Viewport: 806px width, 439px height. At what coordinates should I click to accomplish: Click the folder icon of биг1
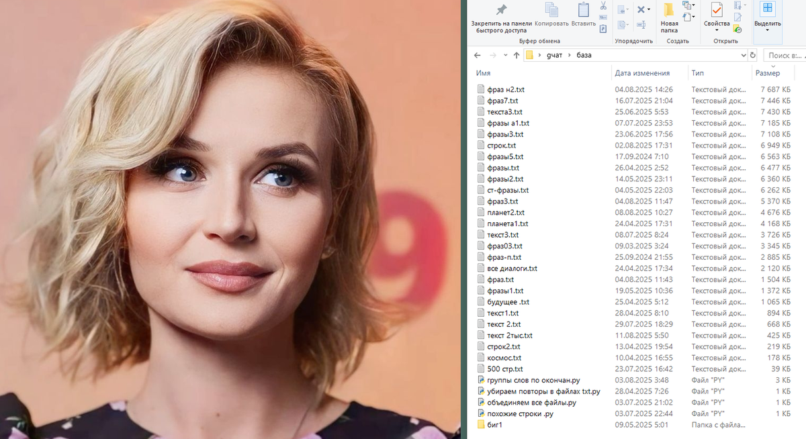pyautogui.click(x=481, y=425)
